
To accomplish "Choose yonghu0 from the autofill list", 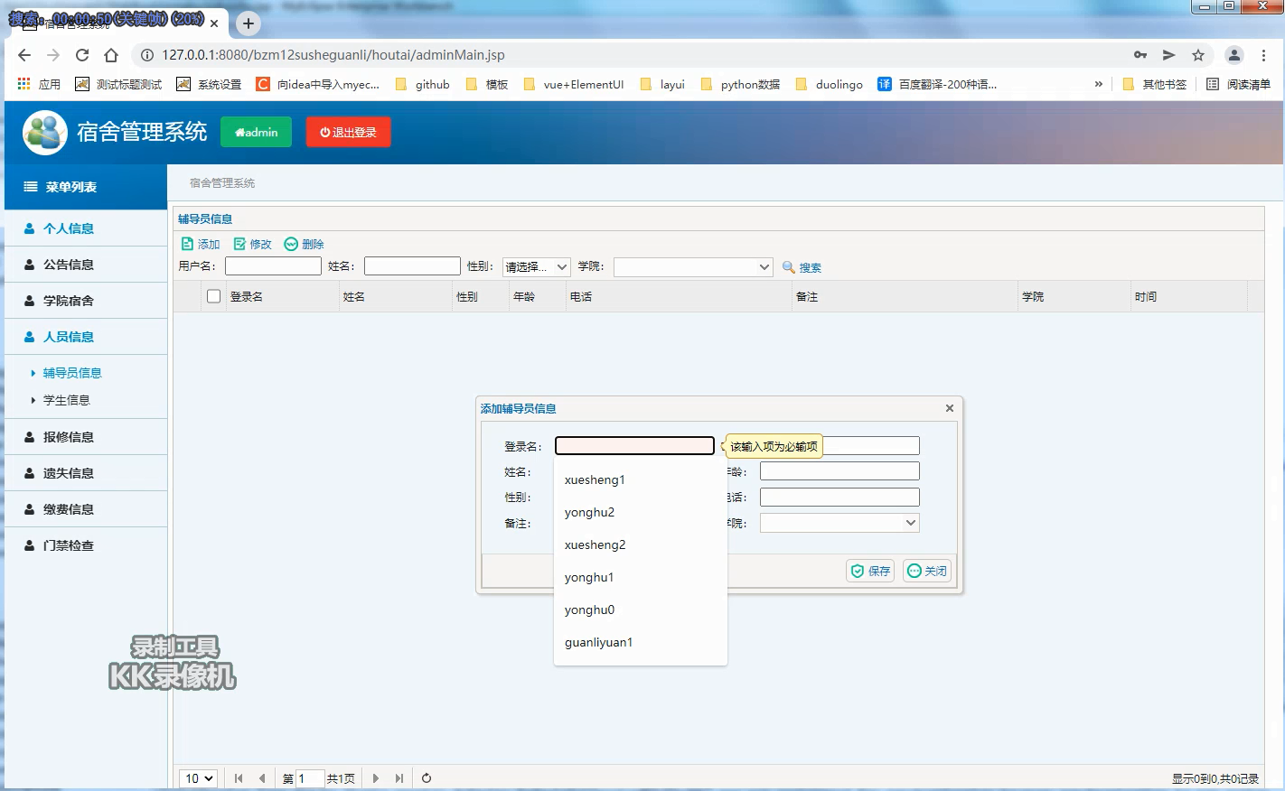I will pyautogui.click(x=640, y=610).
